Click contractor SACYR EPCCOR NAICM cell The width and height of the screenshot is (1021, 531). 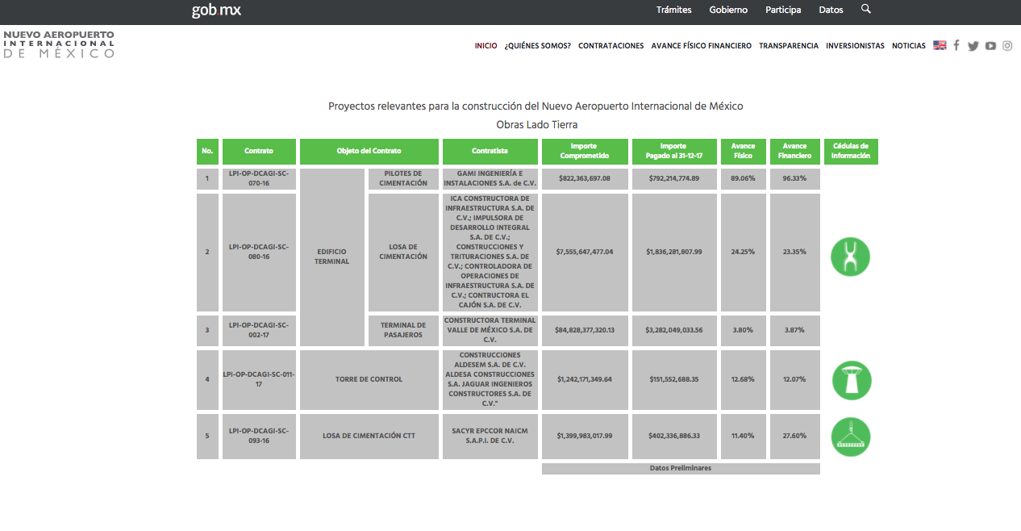(x=490, y=437)
